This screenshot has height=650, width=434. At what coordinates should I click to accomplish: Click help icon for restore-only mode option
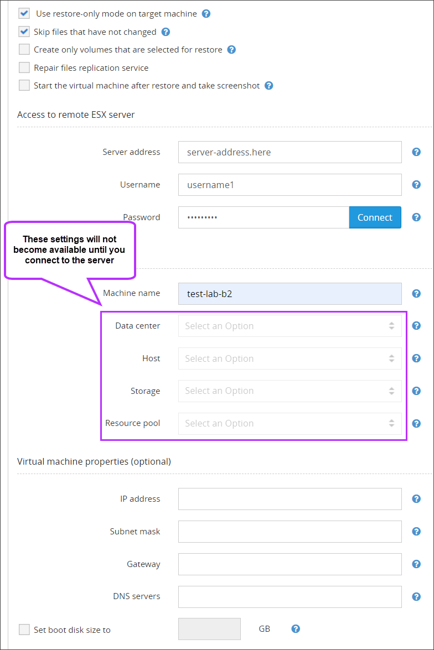click(206, 14)
